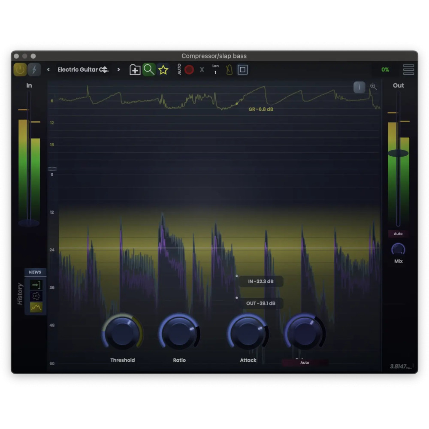Go to the previous preset with the left chevron
This screenshot has height=429, width=429.
pos(48,69)
